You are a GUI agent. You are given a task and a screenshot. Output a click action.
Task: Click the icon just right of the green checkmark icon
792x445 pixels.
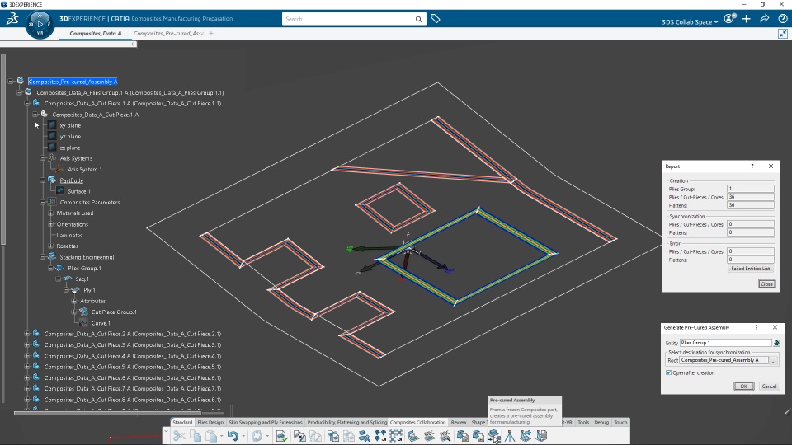(x=299, y=436)
